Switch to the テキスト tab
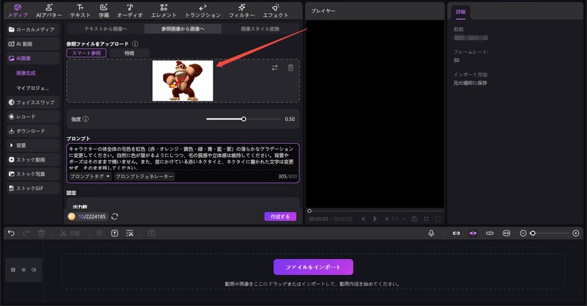 [x=80, y=11]
